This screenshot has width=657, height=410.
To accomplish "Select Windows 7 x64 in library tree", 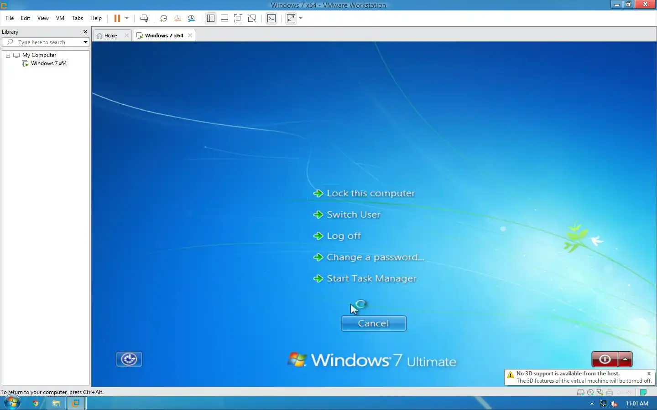I will [49, 63].
